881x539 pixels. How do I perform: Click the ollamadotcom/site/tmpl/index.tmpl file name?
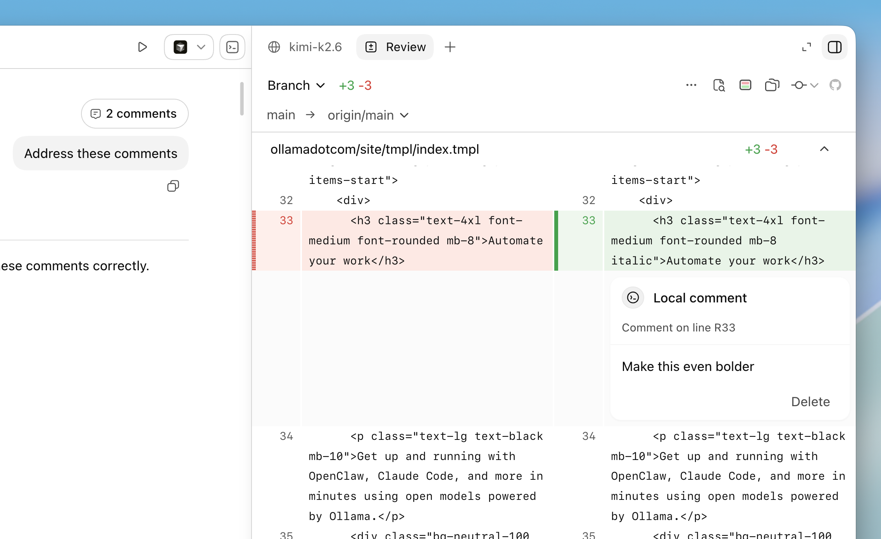tap(374, 149)
